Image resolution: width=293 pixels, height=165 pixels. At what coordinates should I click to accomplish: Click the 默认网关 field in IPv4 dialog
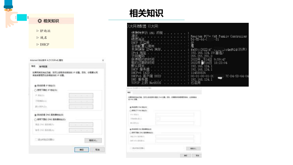(x=81, y=107)
